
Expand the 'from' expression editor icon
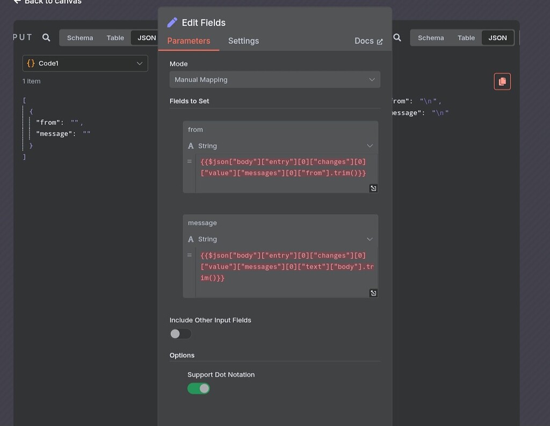373,188
